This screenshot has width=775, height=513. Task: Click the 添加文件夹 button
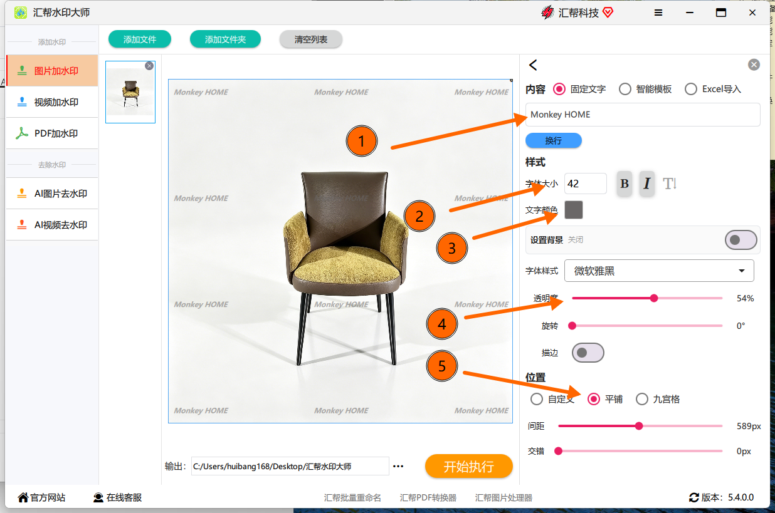[226, 39]
